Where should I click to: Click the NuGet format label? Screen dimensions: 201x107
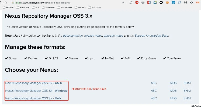coord(109,58)
